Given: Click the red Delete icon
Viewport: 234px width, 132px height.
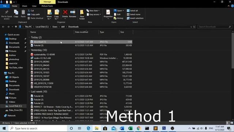Looking at the screenshot, I should pos(65,12).
